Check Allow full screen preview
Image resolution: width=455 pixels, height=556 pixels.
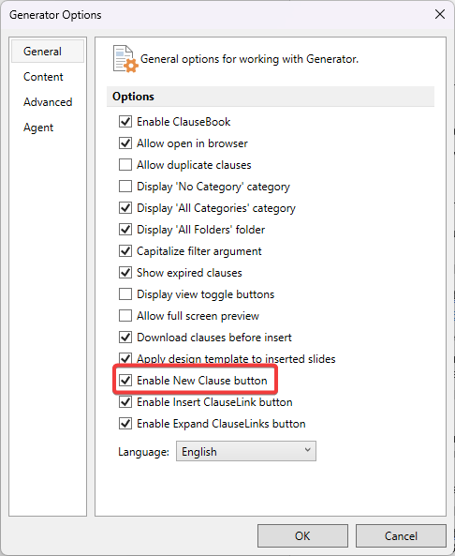point(125,316)
